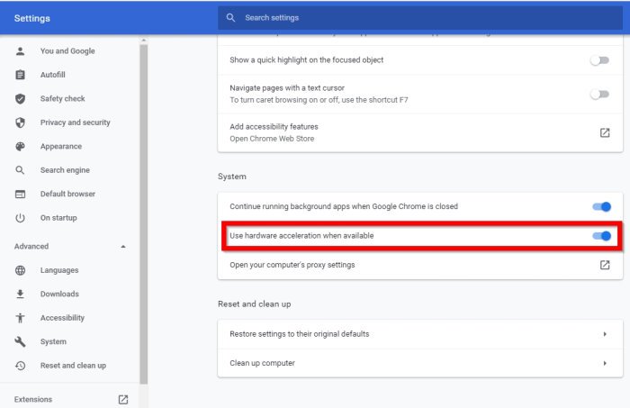This screenshot has width=630, height=408.
Task: Click the On startup power icon
Action: tap(20, 218)
